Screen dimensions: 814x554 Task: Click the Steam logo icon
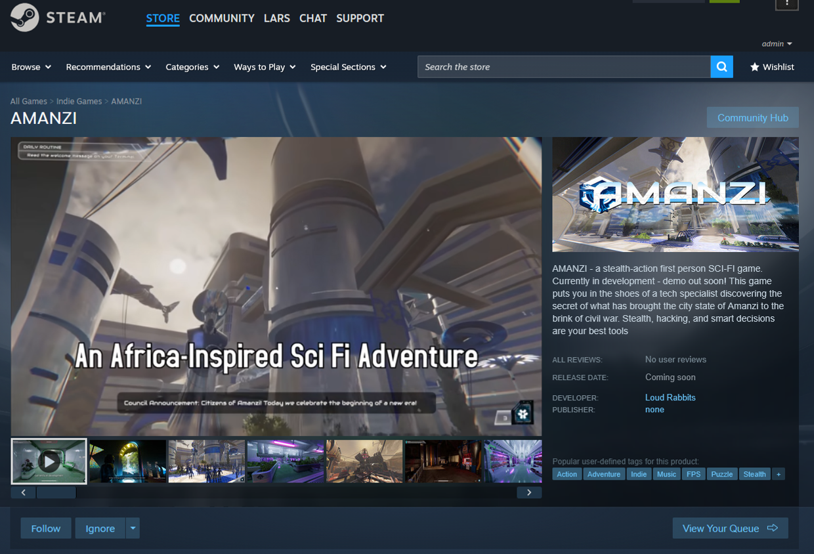pyautogui.click(x=24, y=18)
